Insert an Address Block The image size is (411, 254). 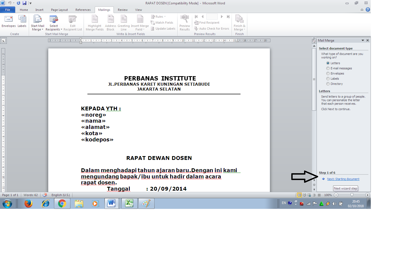(110, 23)
